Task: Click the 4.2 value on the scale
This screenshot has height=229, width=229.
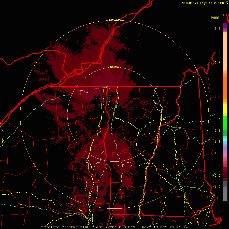Action: (218, 108)
